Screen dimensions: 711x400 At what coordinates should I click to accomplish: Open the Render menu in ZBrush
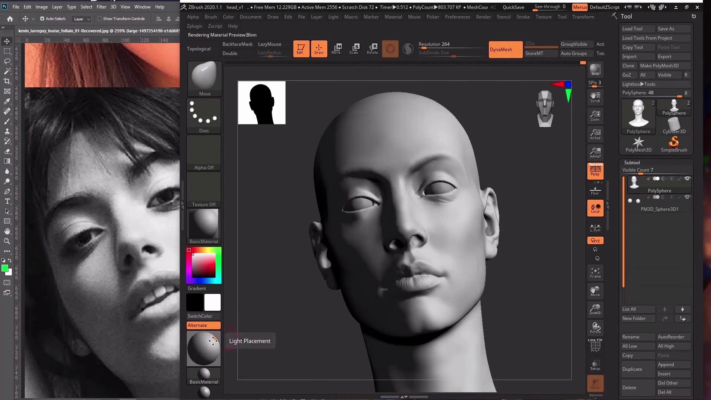(483, 17)
